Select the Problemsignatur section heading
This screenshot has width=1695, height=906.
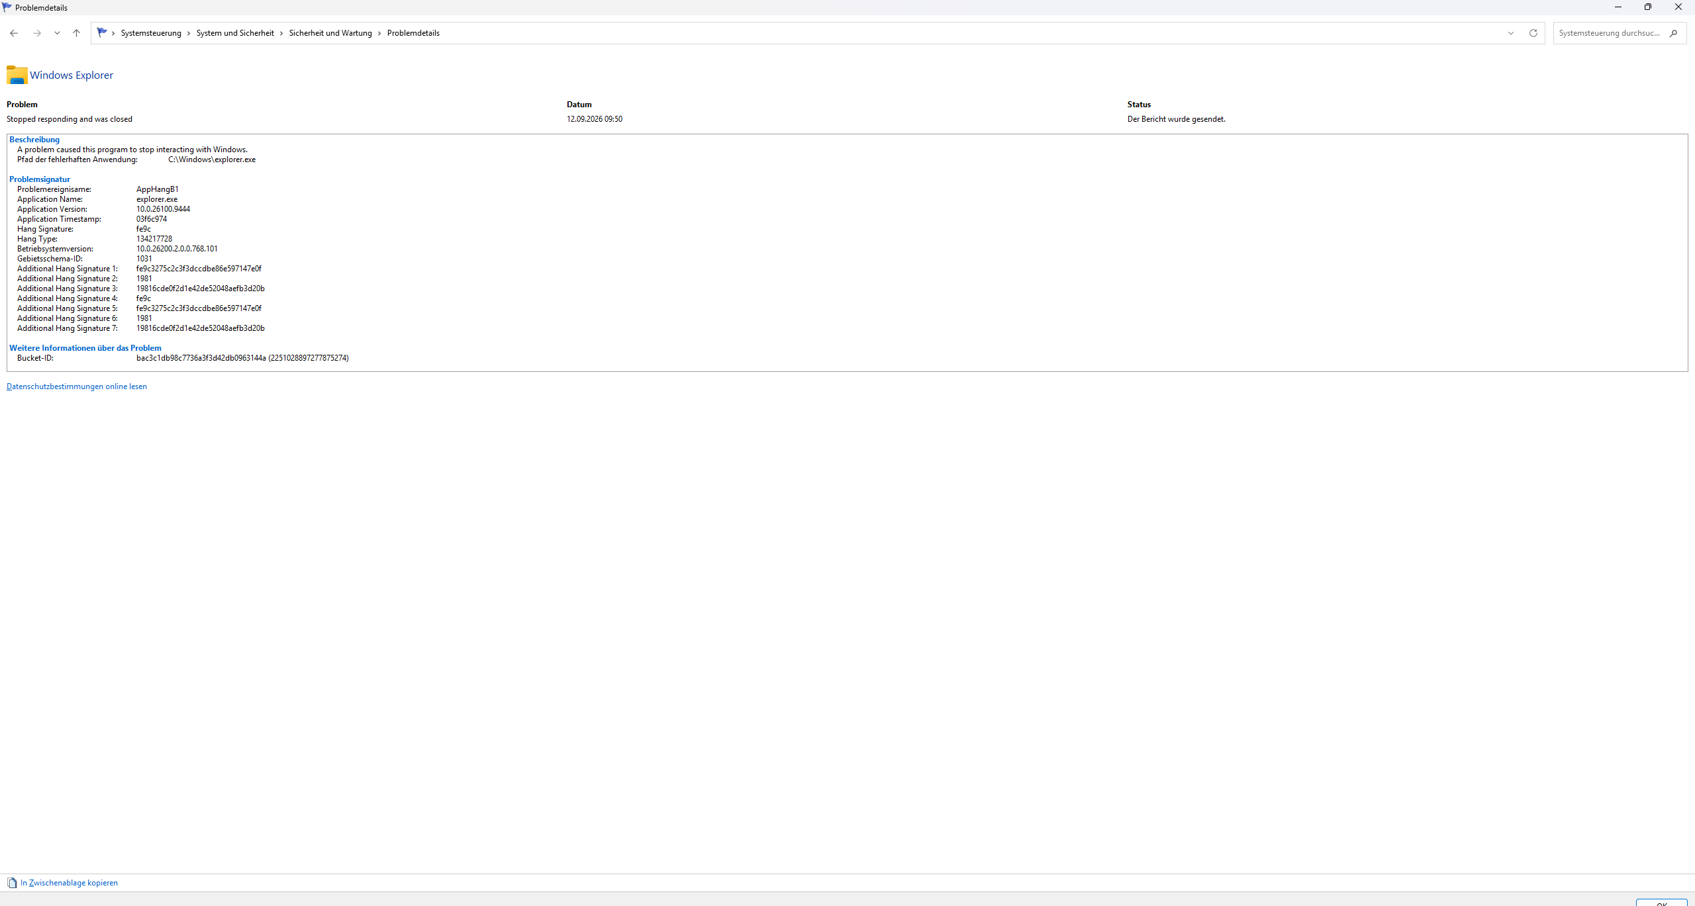coord(40,179)
